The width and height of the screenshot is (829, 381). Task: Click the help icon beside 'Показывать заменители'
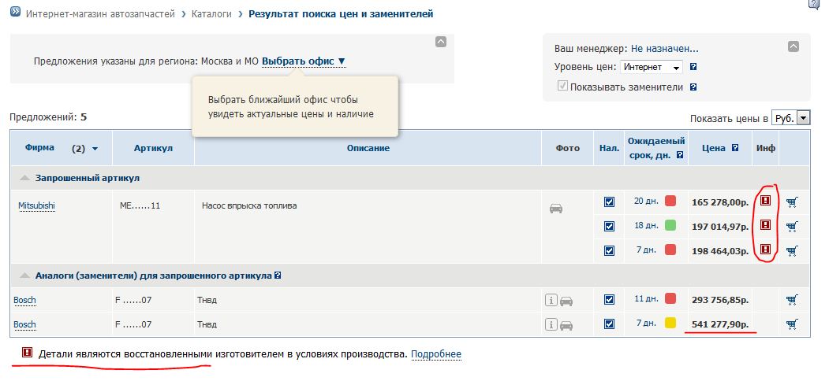pos(692,87)
